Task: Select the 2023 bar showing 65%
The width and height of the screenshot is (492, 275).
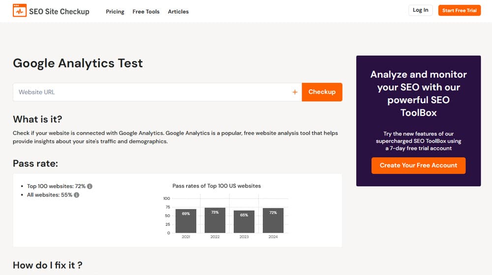Action: tap(244, 221)
